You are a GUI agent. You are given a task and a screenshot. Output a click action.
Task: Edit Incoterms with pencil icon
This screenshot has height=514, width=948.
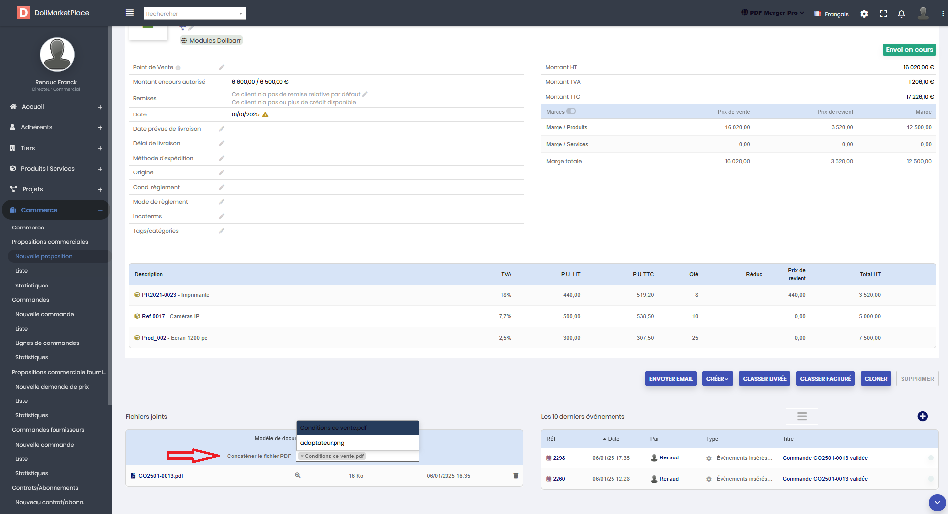click(222, 216)
